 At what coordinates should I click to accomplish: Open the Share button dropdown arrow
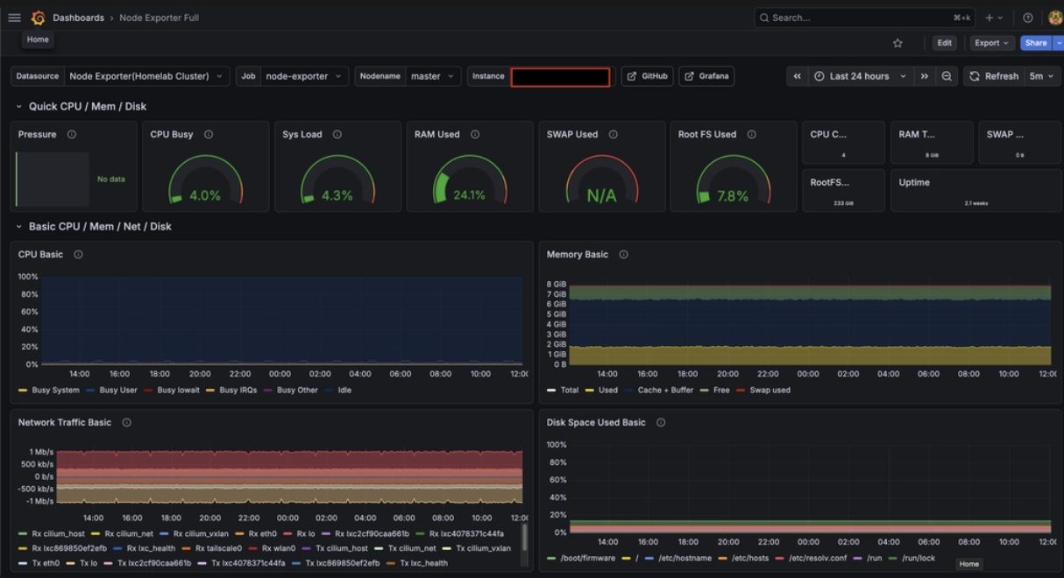(1059, 43)
